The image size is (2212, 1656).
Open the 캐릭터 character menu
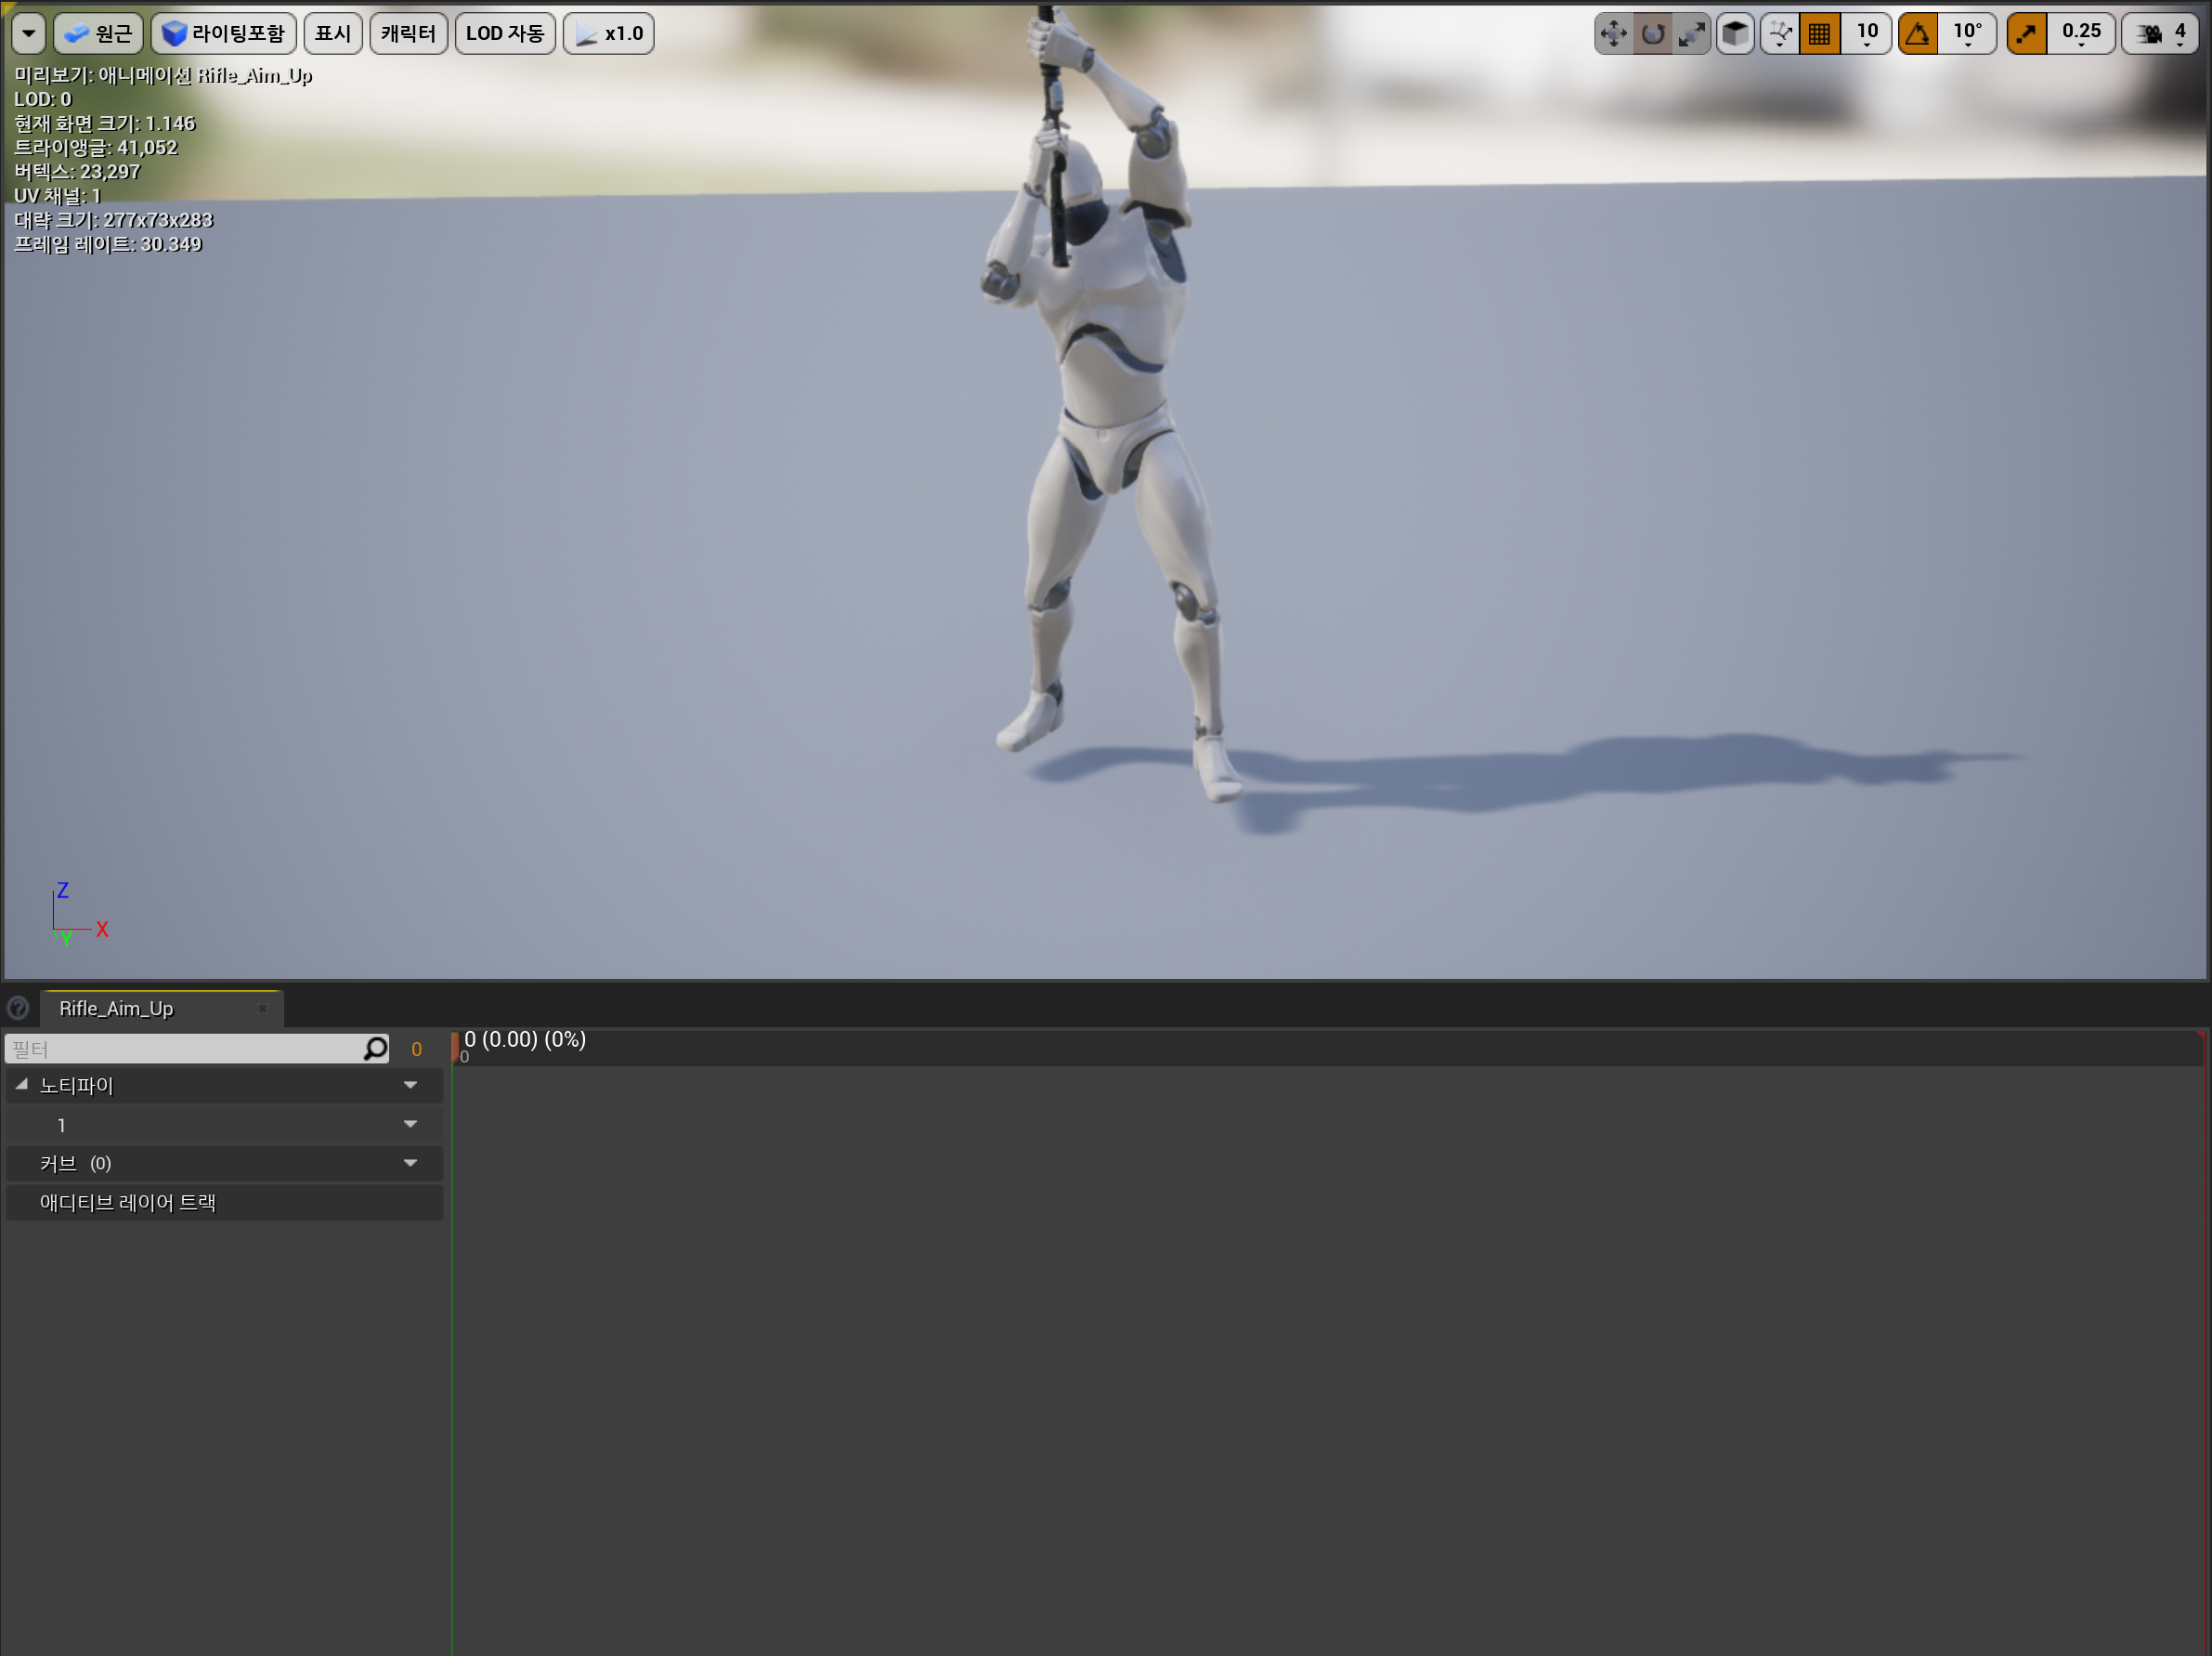click(x=408, y=33)
